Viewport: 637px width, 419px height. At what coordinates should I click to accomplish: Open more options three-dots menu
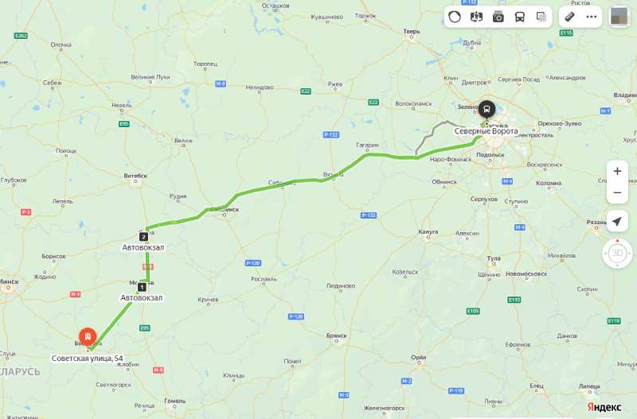[x=592, y=17]
